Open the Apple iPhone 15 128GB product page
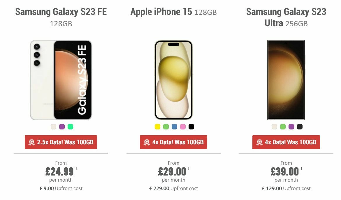The width and height of the screenshot is (341, 200). click(174, 12)
